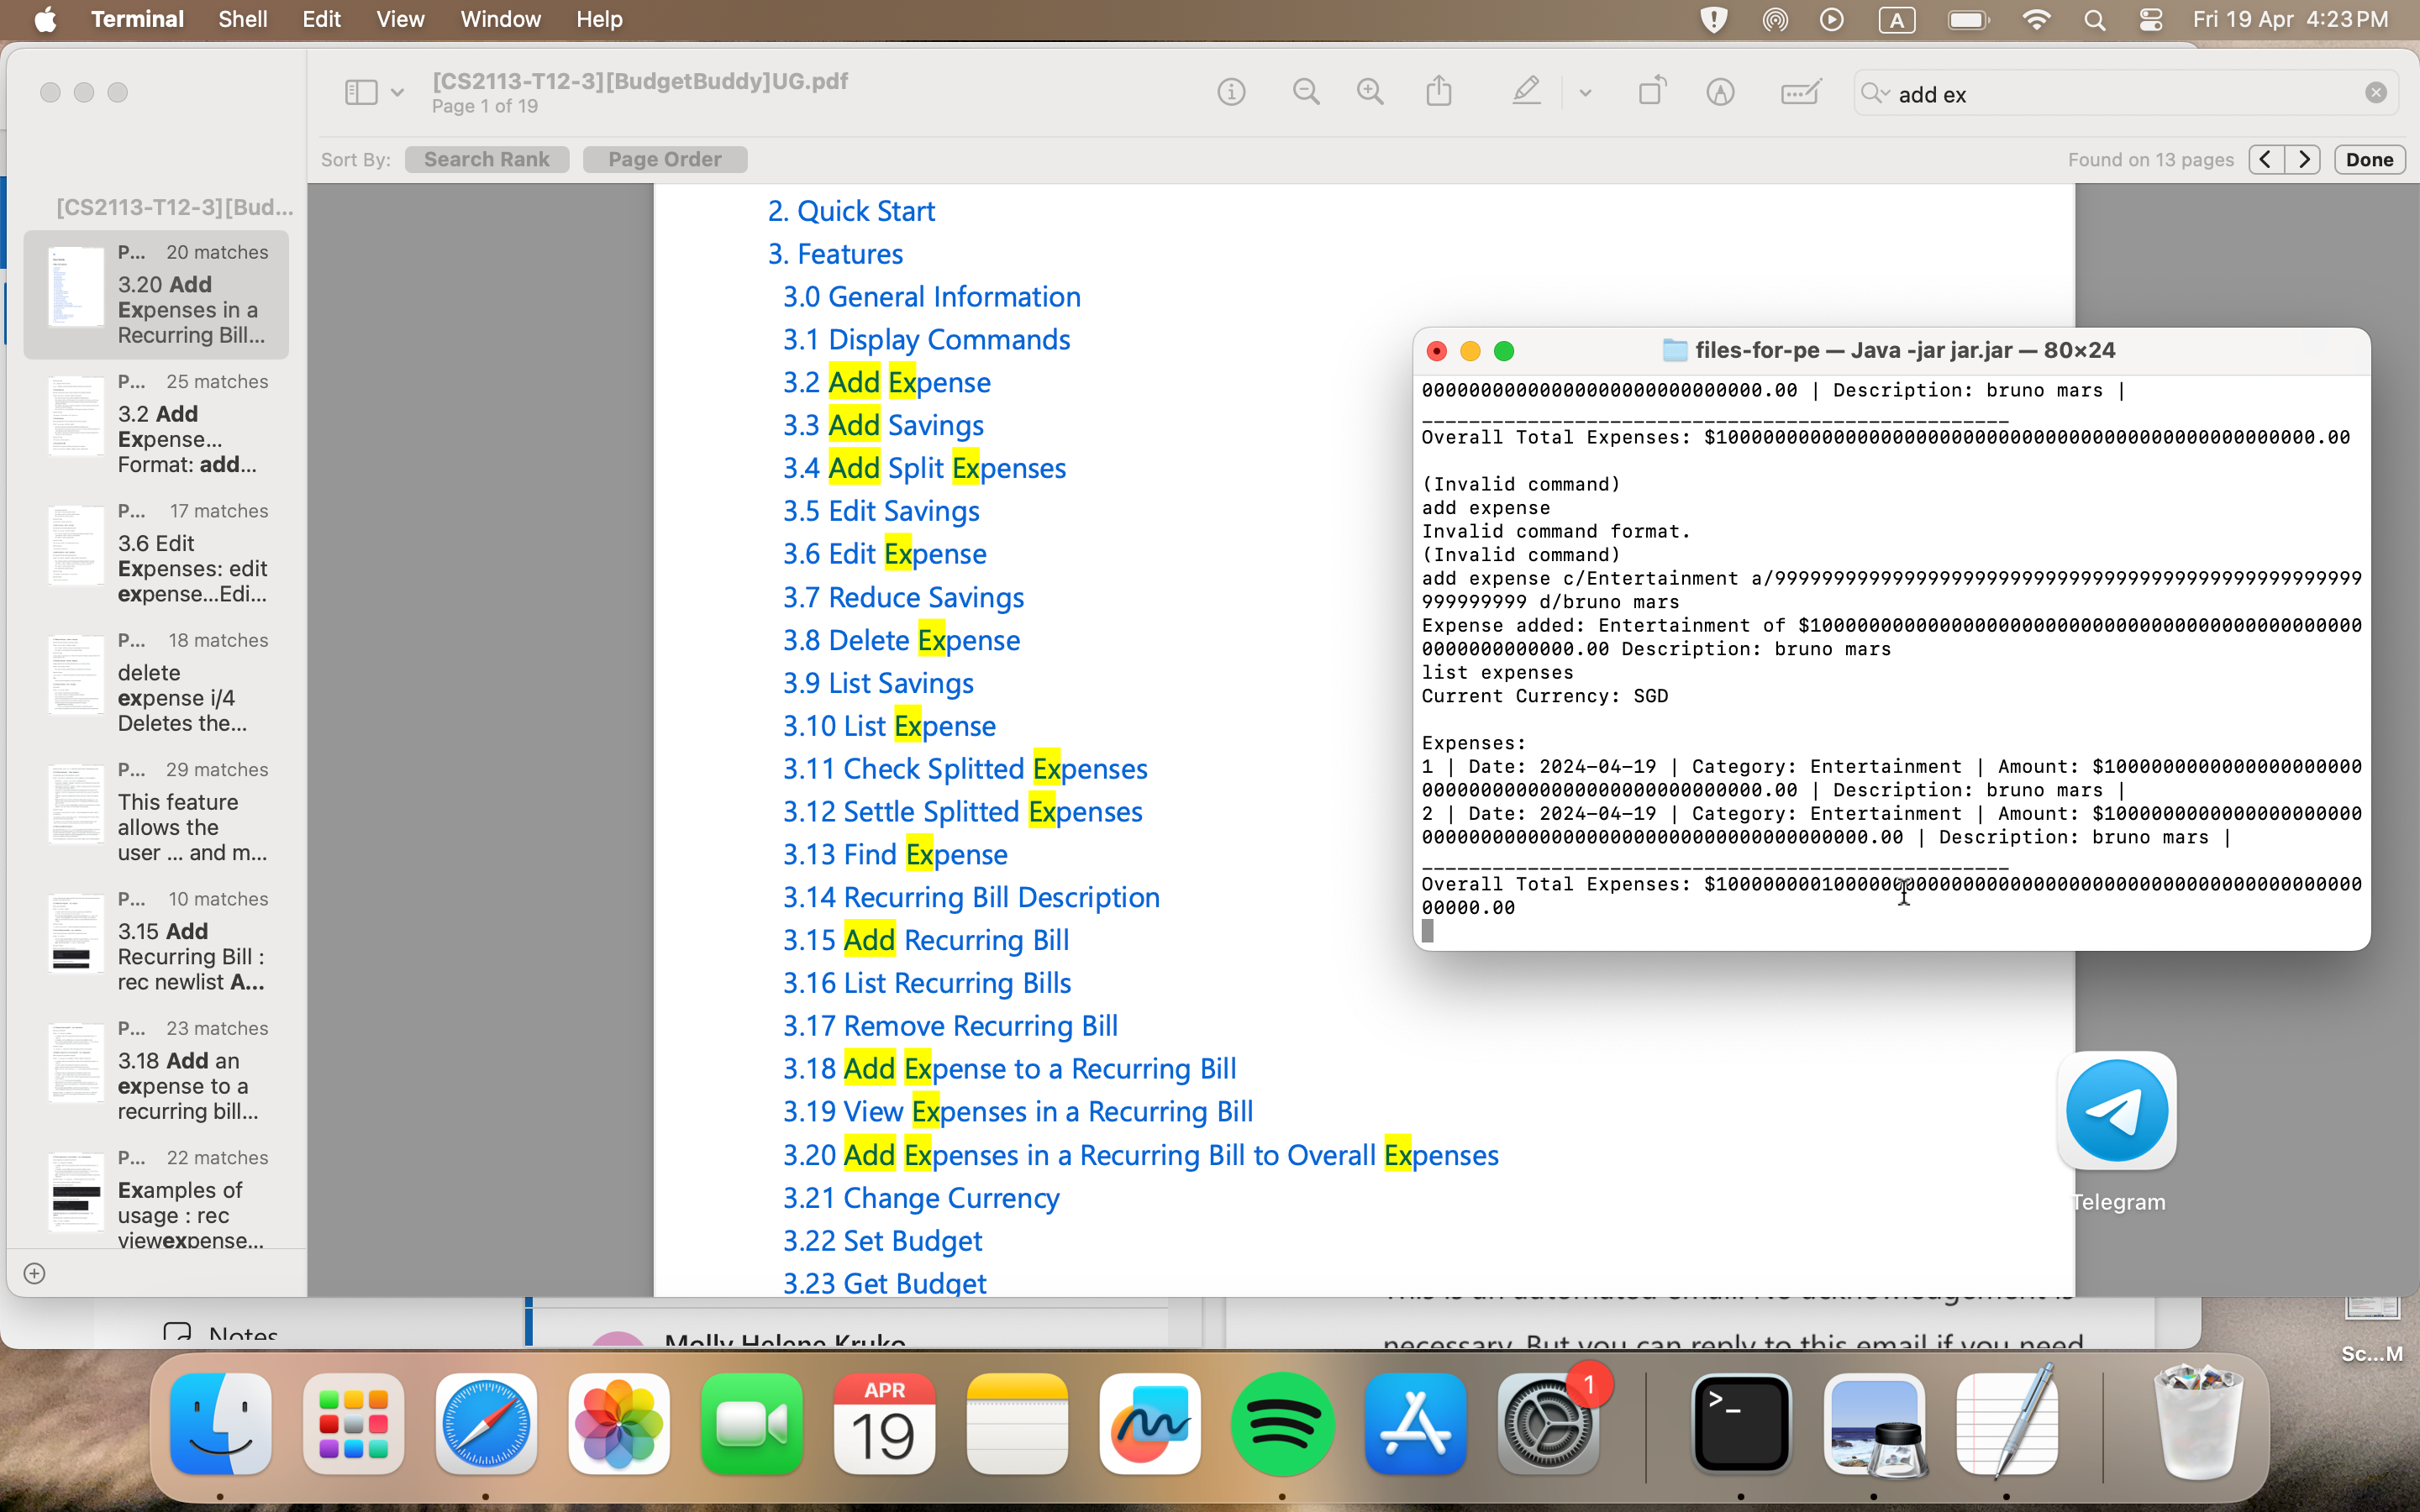Follow the '3.2 Add Expense' contents link

click(887, 382)
